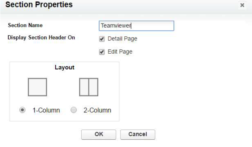
Task: Click the Edit Page label text
Action: click(x=120, y=52)
